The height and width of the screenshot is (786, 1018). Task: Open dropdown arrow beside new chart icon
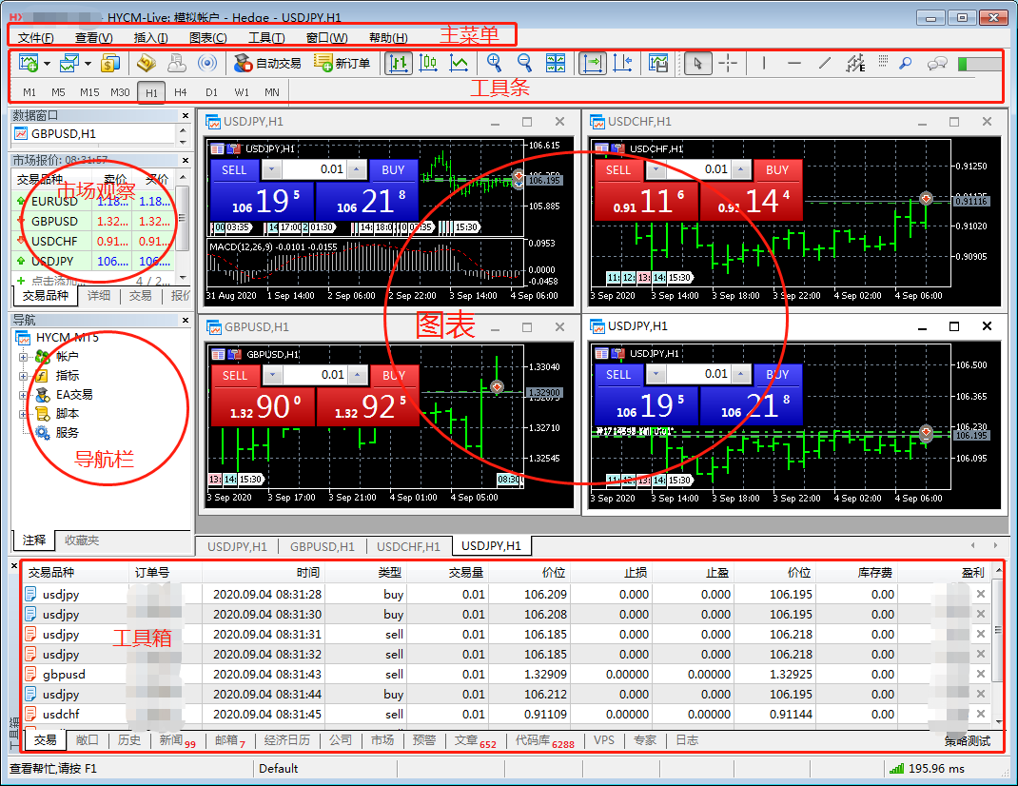coord(47,64)
